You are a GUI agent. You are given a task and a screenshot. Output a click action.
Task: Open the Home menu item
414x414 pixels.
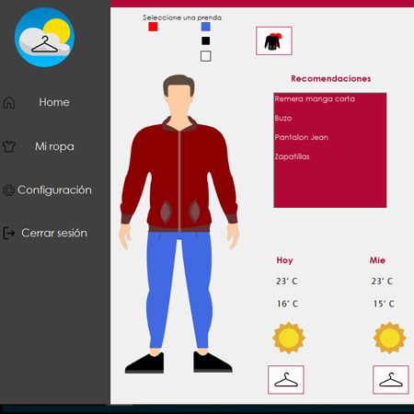(x=54, y=102)
